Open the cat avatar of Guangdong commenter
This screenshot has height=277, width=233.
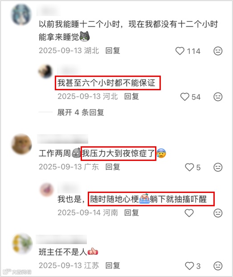click(x=21, y=144)
